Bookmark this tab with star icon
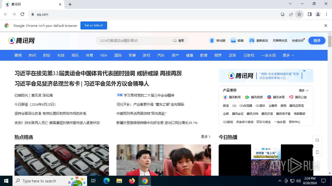 pos(299,14)
